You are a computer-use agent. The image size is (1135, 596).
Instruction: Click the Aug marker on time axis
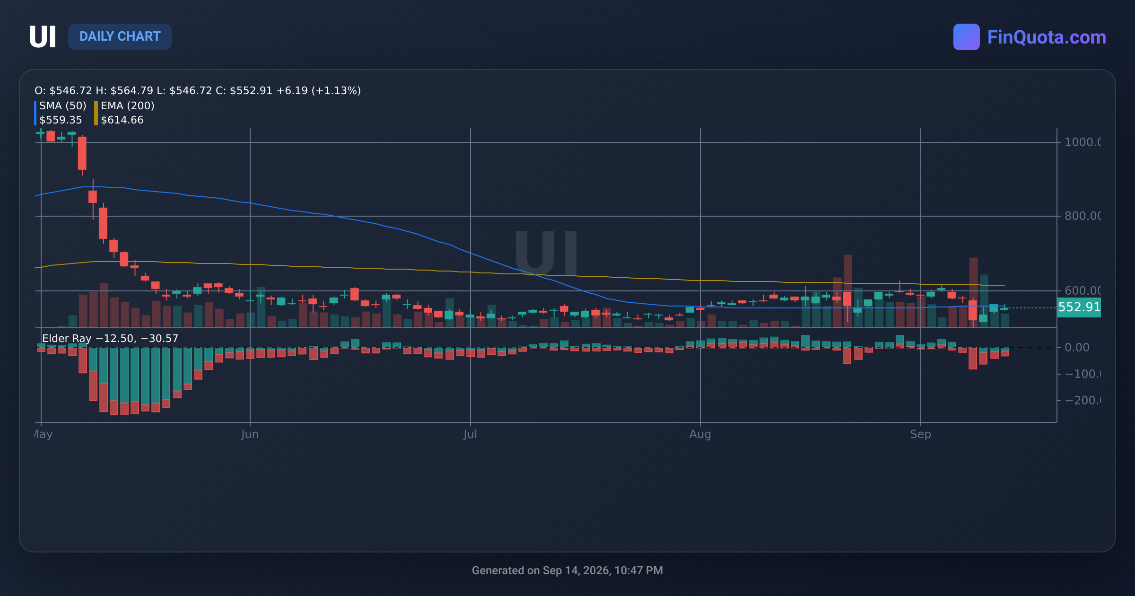pos(700,434)
